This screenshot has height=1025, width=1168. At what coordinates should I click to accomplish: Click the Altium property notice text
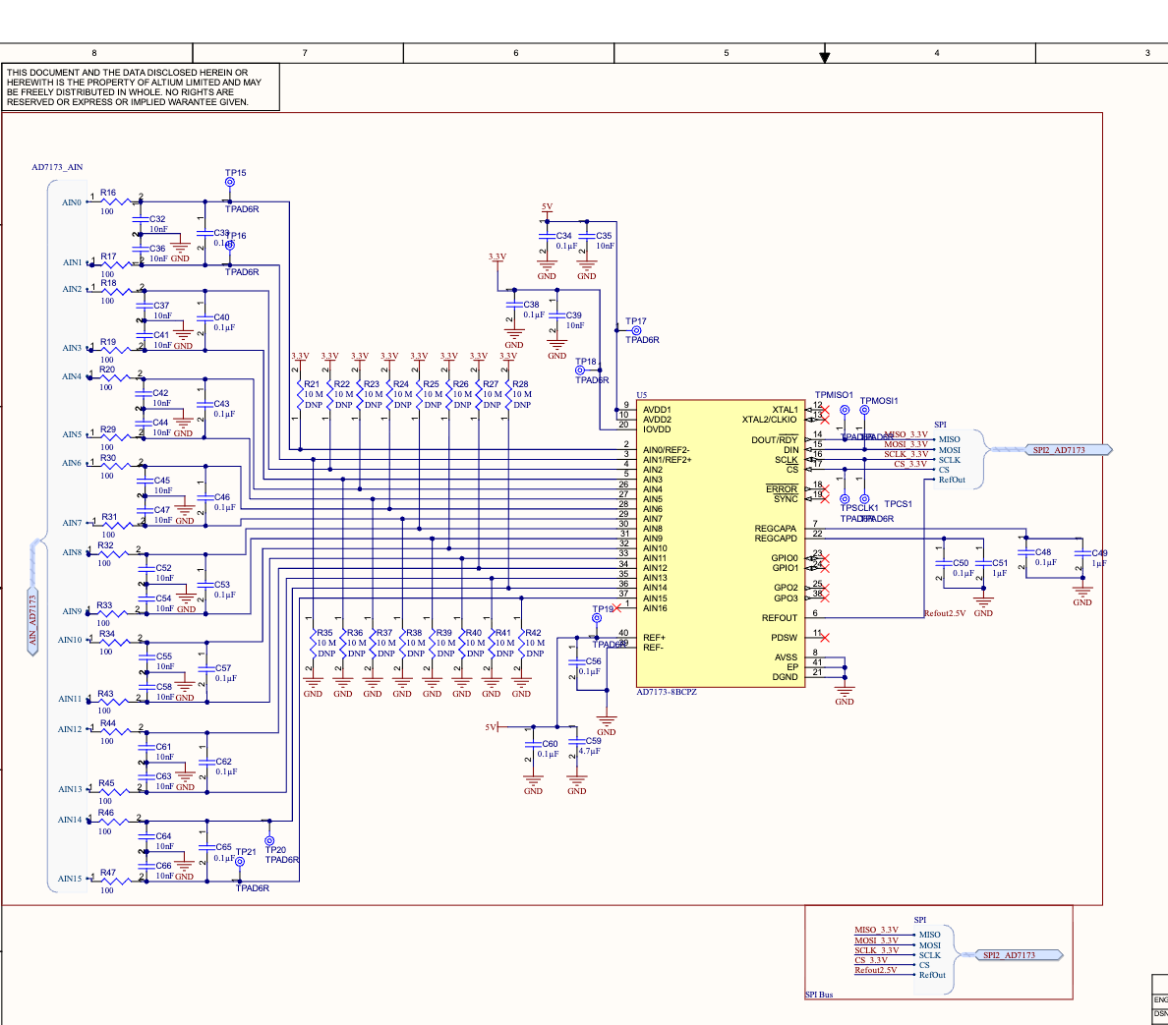(134, 87)
